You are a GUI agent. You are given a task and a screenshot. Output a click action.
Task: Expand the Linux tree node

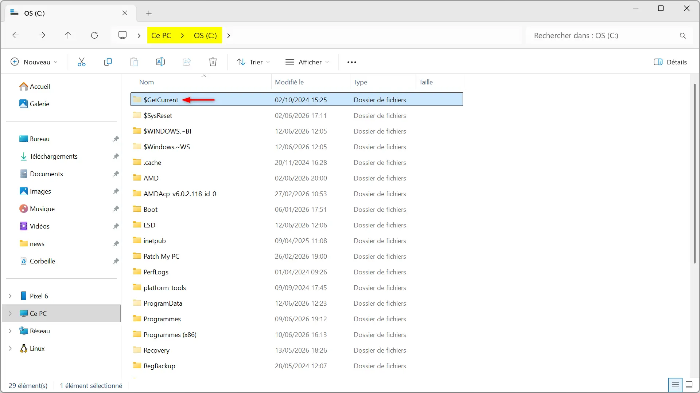10,348
